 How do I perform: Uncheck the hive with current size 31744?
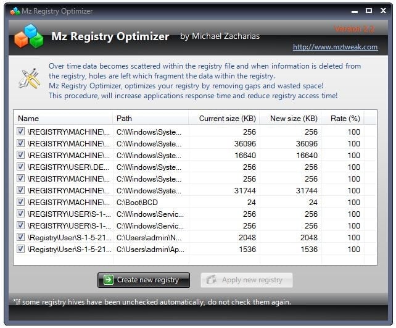[x=20, y=190]
